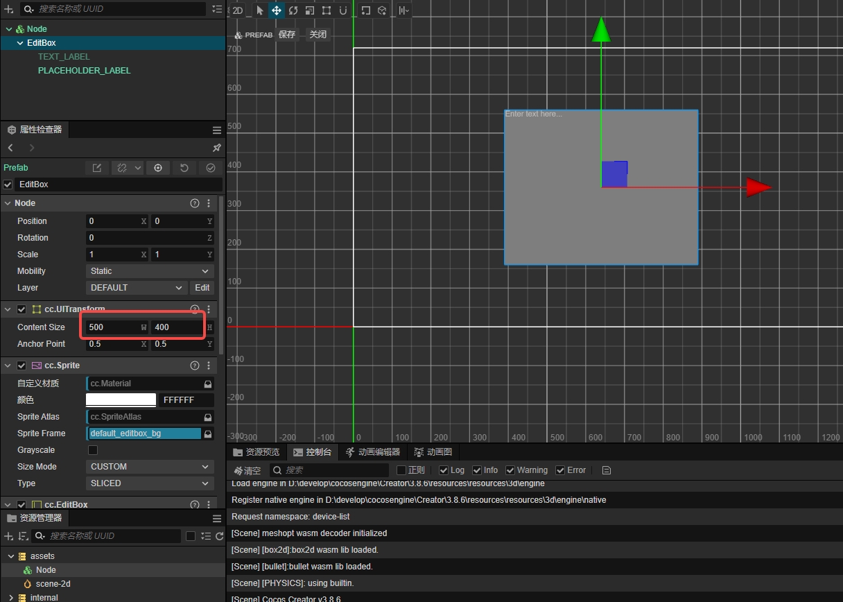Click the prefab revert (undo arrow) icon
Viewport: 843px width, 602px height.
click(184, 168)
